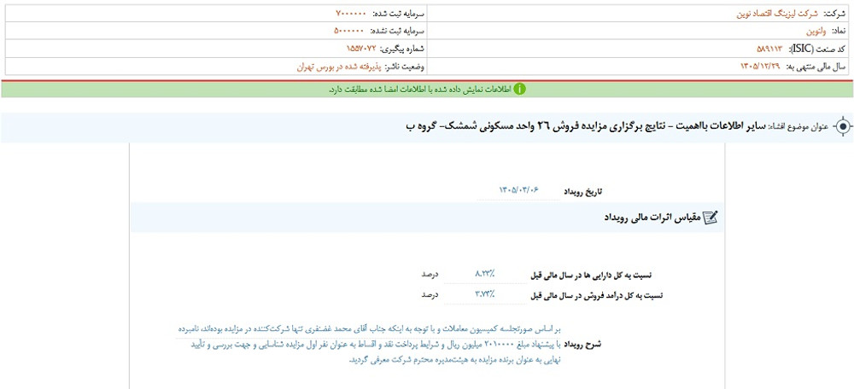The width and height of the screenshot is (854, 389).
Task: Click the label وضعیت ناشر
Action: pos(406,67)
